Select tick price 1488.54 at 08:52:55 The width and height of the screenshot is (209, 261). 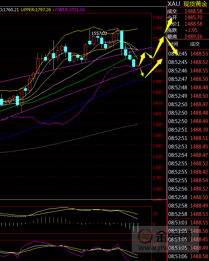click(199, 180)
